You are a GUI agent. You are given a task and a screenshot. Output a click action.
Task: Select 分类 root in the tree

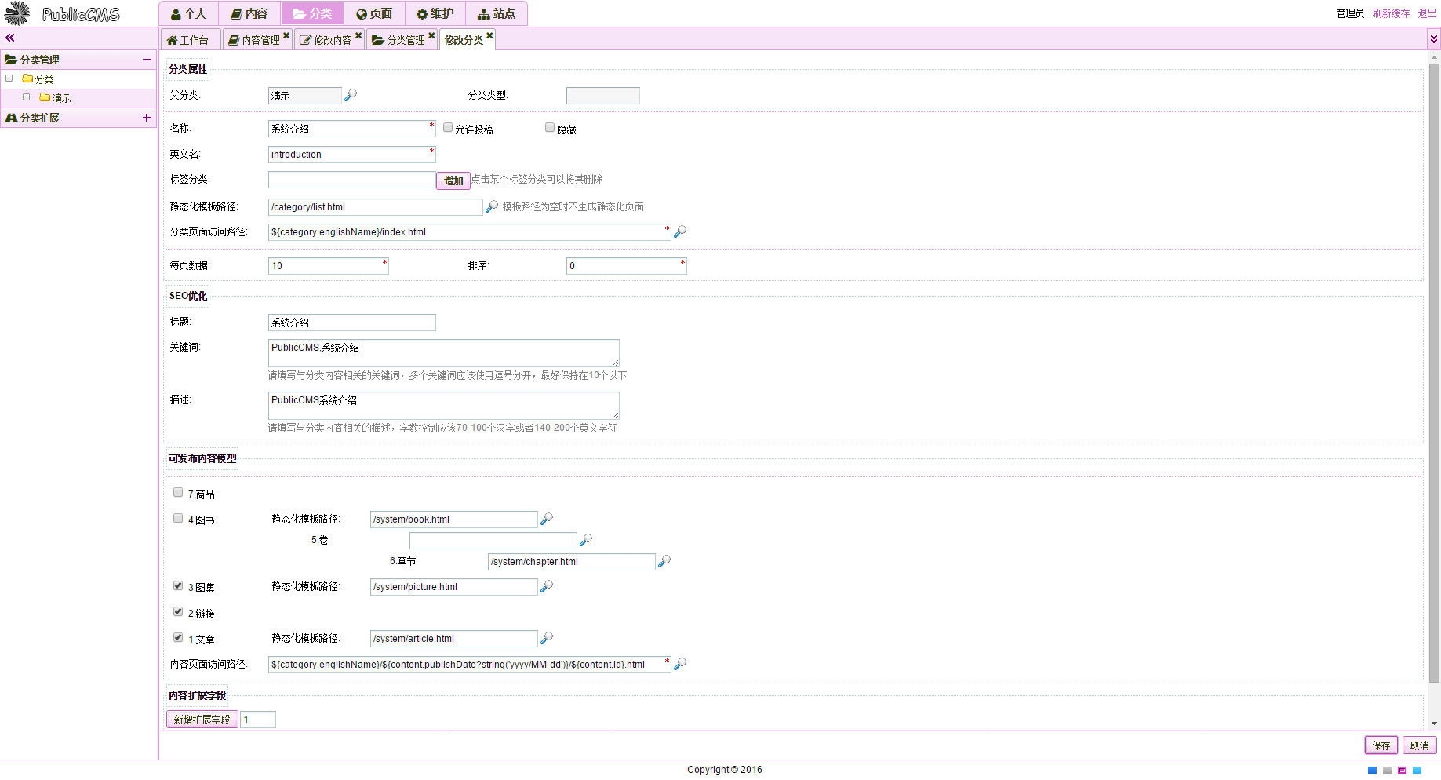tap(45, 78)
